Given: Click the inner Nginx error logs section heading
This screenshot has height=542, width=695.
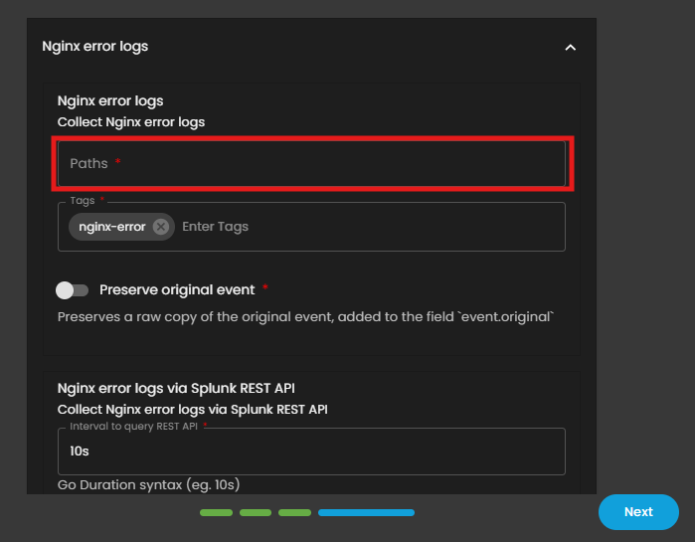Looking at the screenshot, I should (x=110, y=100).
